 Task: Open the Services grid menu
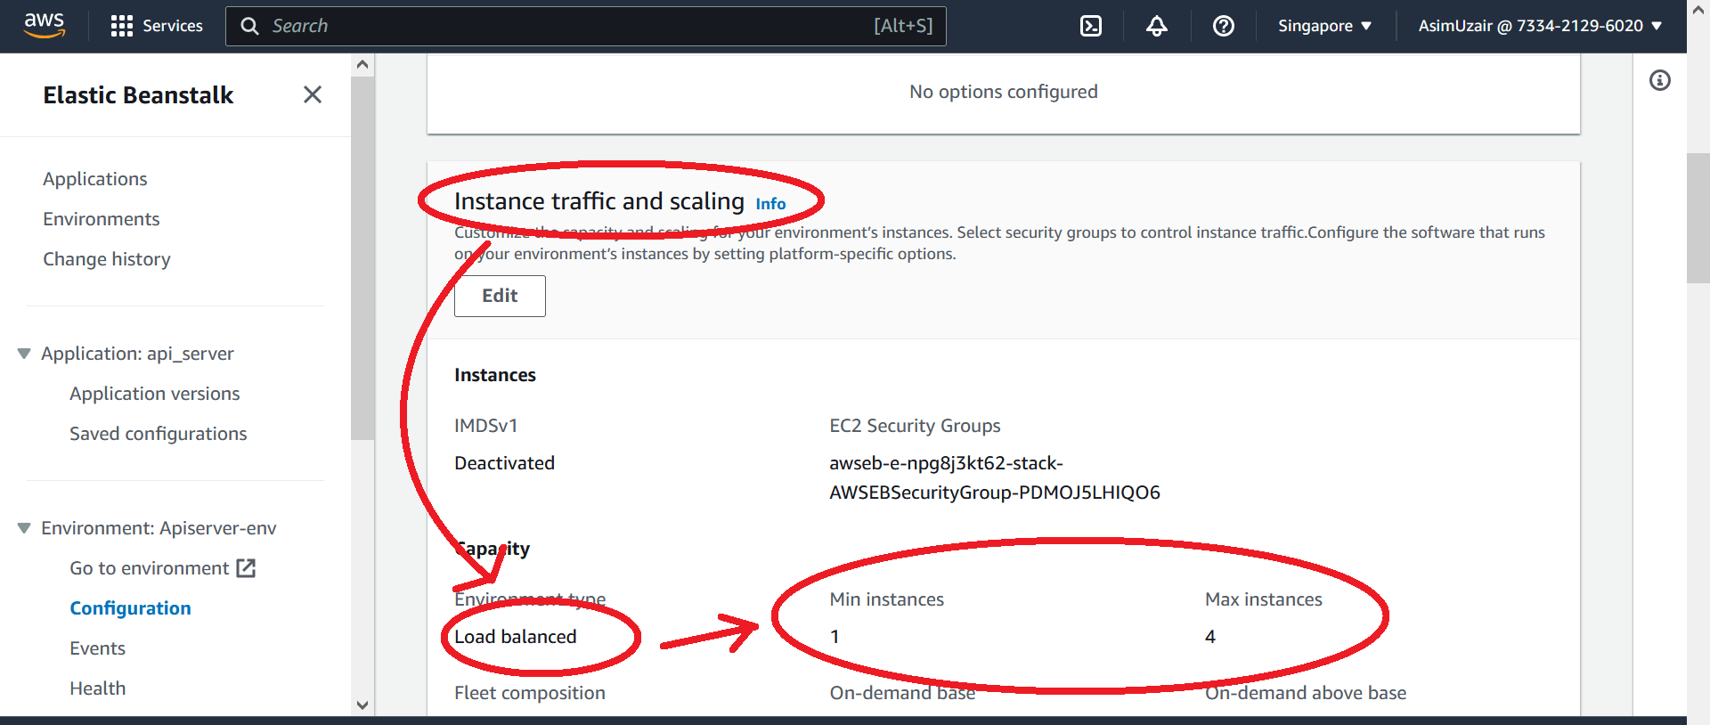157,26
